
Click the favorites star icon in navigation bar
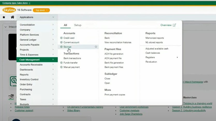coord(4,17)
